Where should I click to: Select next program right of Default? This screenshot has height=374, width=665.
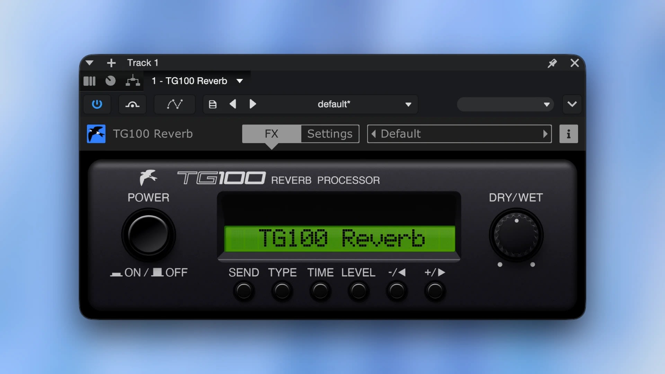545,134
